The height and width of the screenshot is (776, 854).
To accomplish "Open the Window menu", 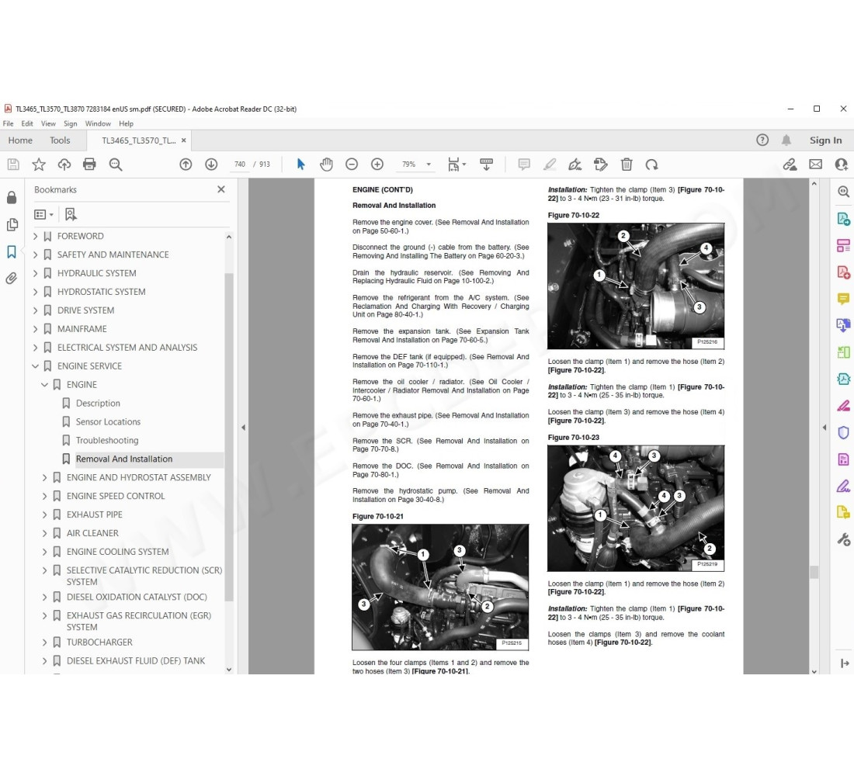I will click(x=98, y=123).
